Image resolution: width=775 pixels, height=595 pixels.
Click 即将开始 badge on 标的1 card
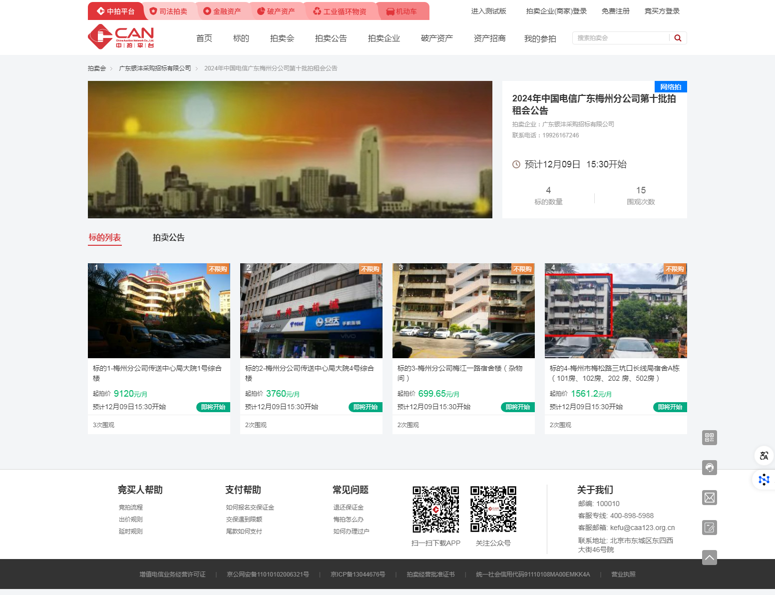pos(213,407)
